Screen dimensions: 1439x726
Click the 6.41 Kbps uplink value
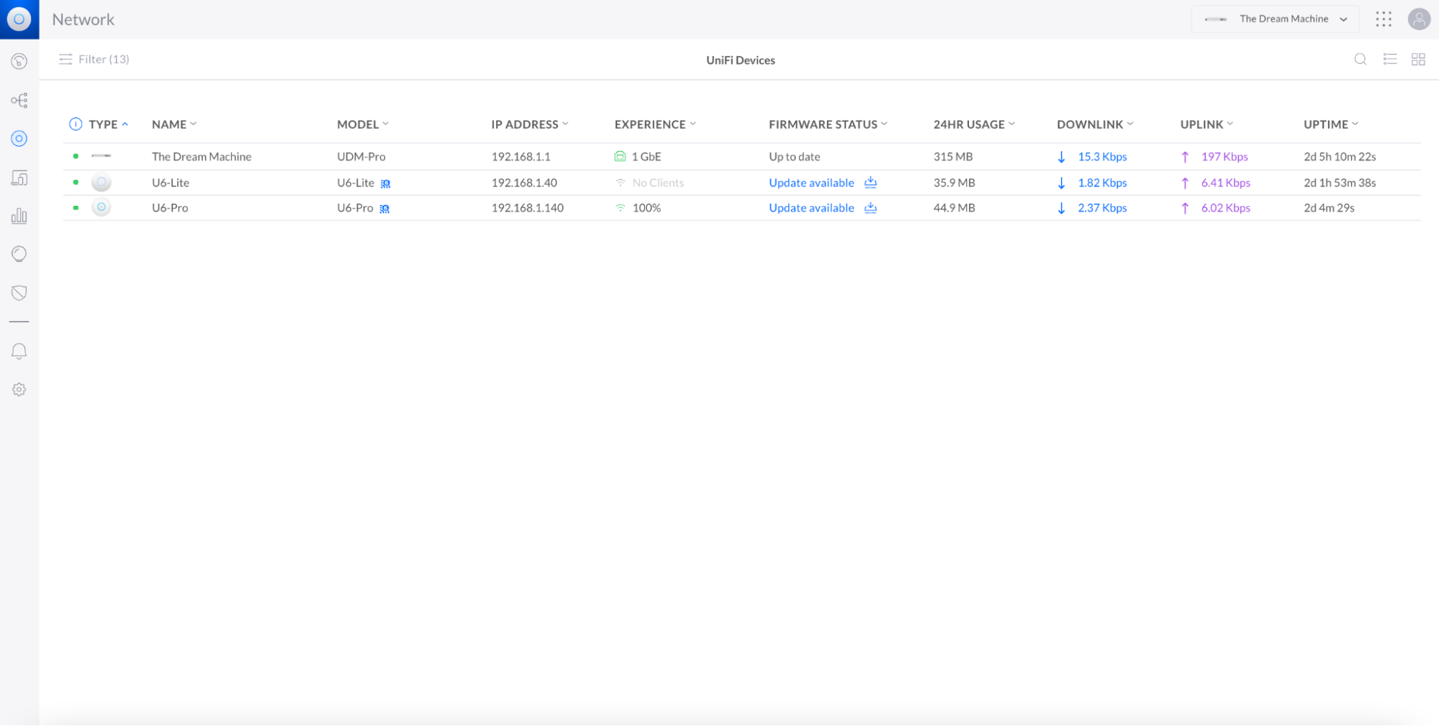1226,183
